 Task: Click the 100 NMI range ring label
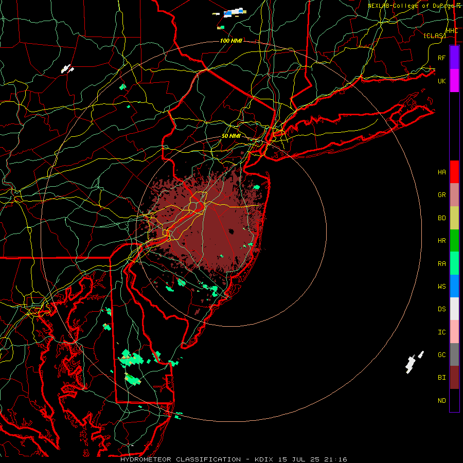[x=231, y=41]
